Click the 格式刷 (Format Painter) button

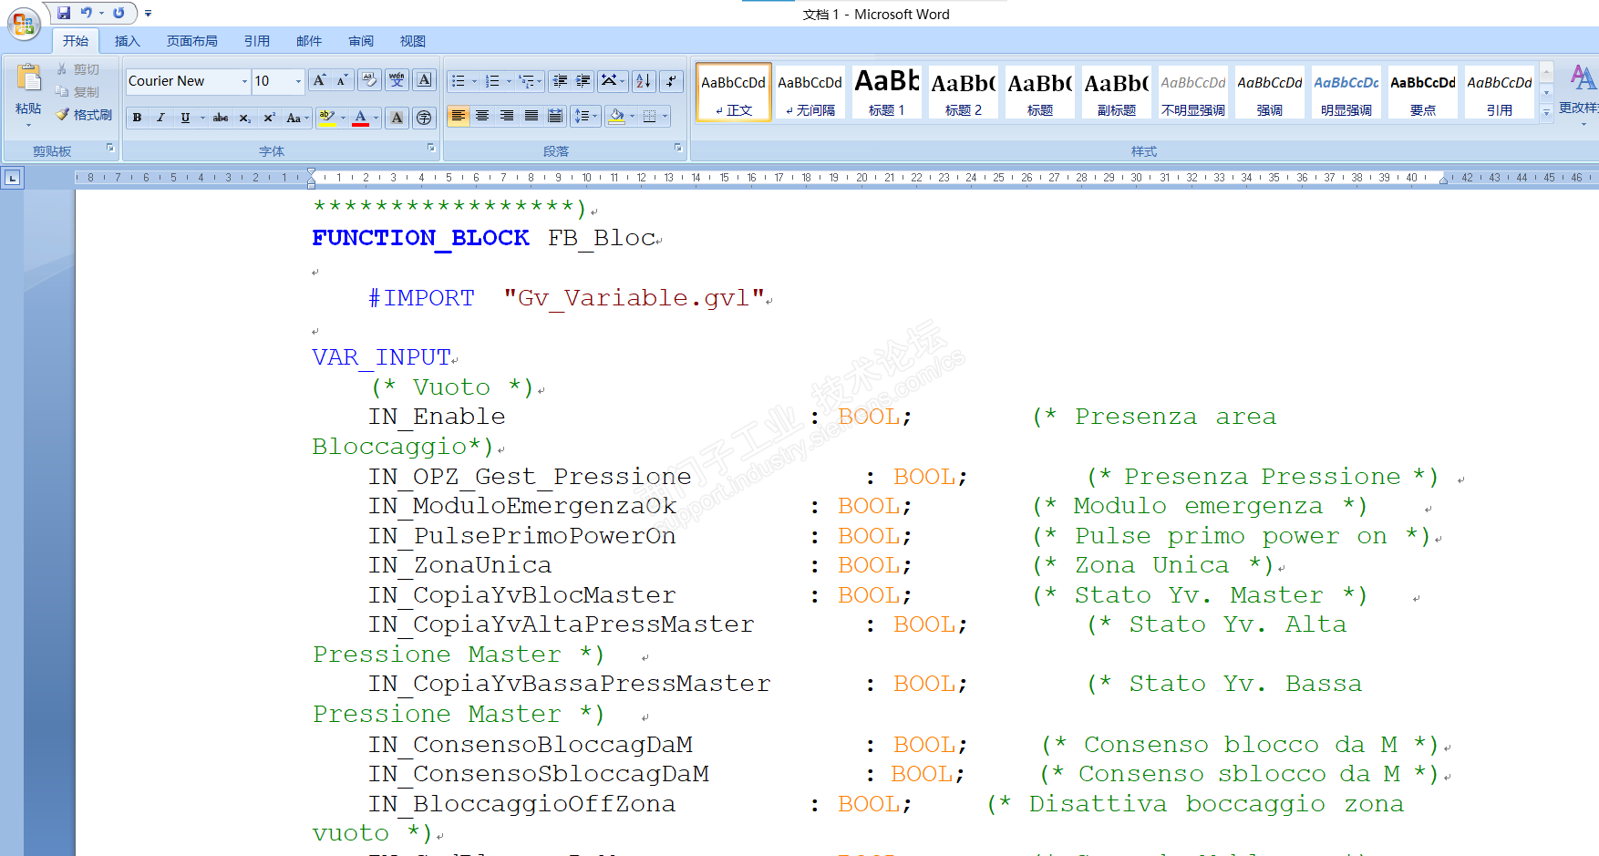coord(84,115)
